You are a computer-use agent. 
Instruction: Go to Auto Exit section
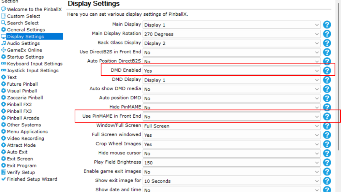pos(17,152)
